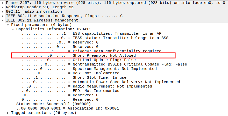The image size is (228, 116).
Task: Expand Tagged parameters (26 bytes) node
Action: tap(8, 113)
